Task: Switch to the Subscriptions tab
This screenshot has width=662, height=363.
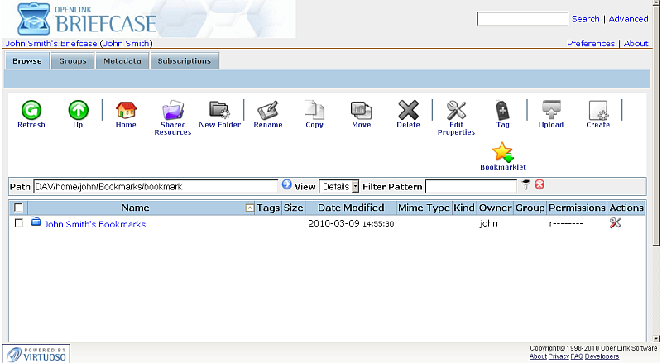Action: pyautogui.click(x=185, y=61)
